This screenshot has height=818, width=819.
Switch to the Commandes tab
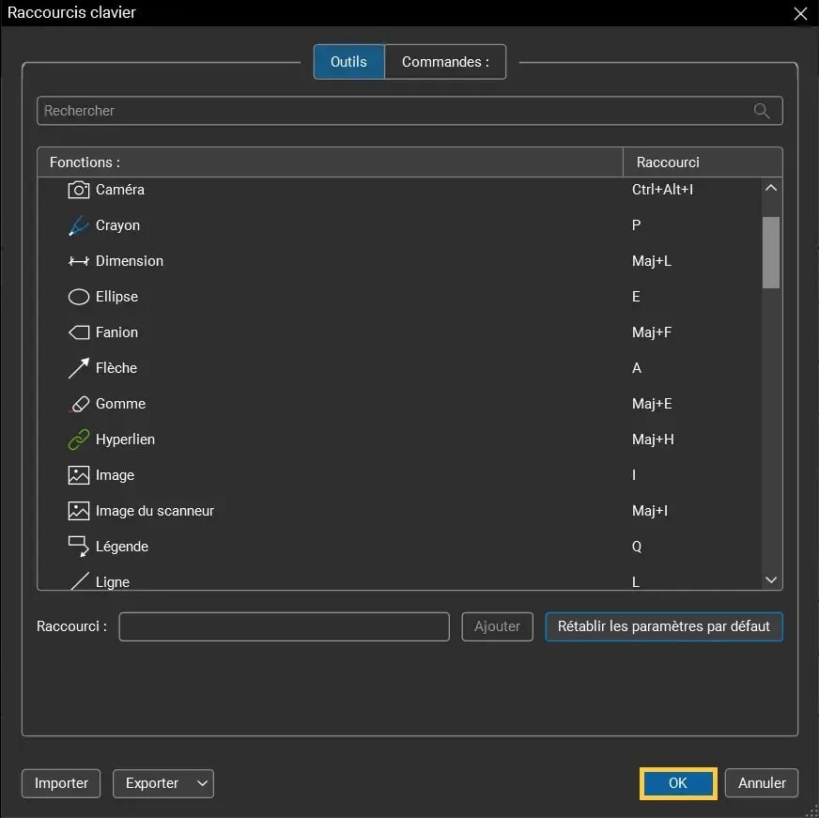coord(445,61)
